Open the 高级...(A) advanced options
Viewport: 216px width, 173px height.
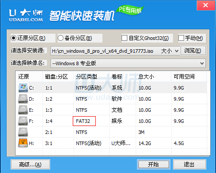(30, 165)
